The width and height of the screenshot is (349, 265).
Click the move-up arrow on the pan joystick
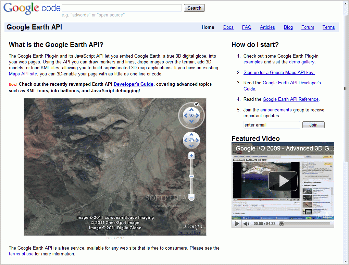[x=191, y=134]
